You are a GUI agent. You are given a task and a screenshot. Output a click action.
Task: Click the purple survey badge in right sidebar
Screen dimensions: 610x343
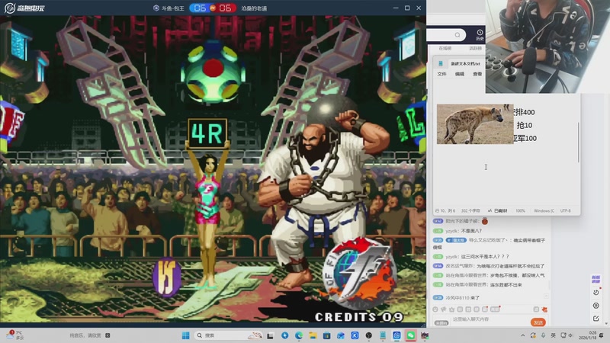596,279
